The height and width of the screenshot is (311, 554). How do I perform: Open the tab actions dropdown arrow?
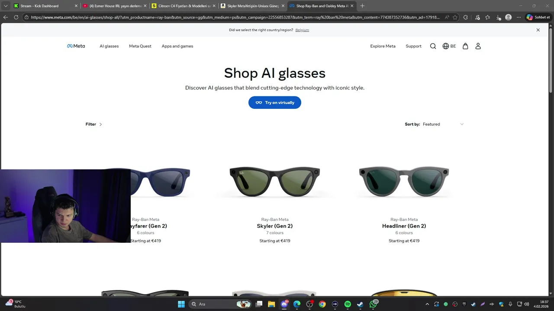click(x=6, y=6)
